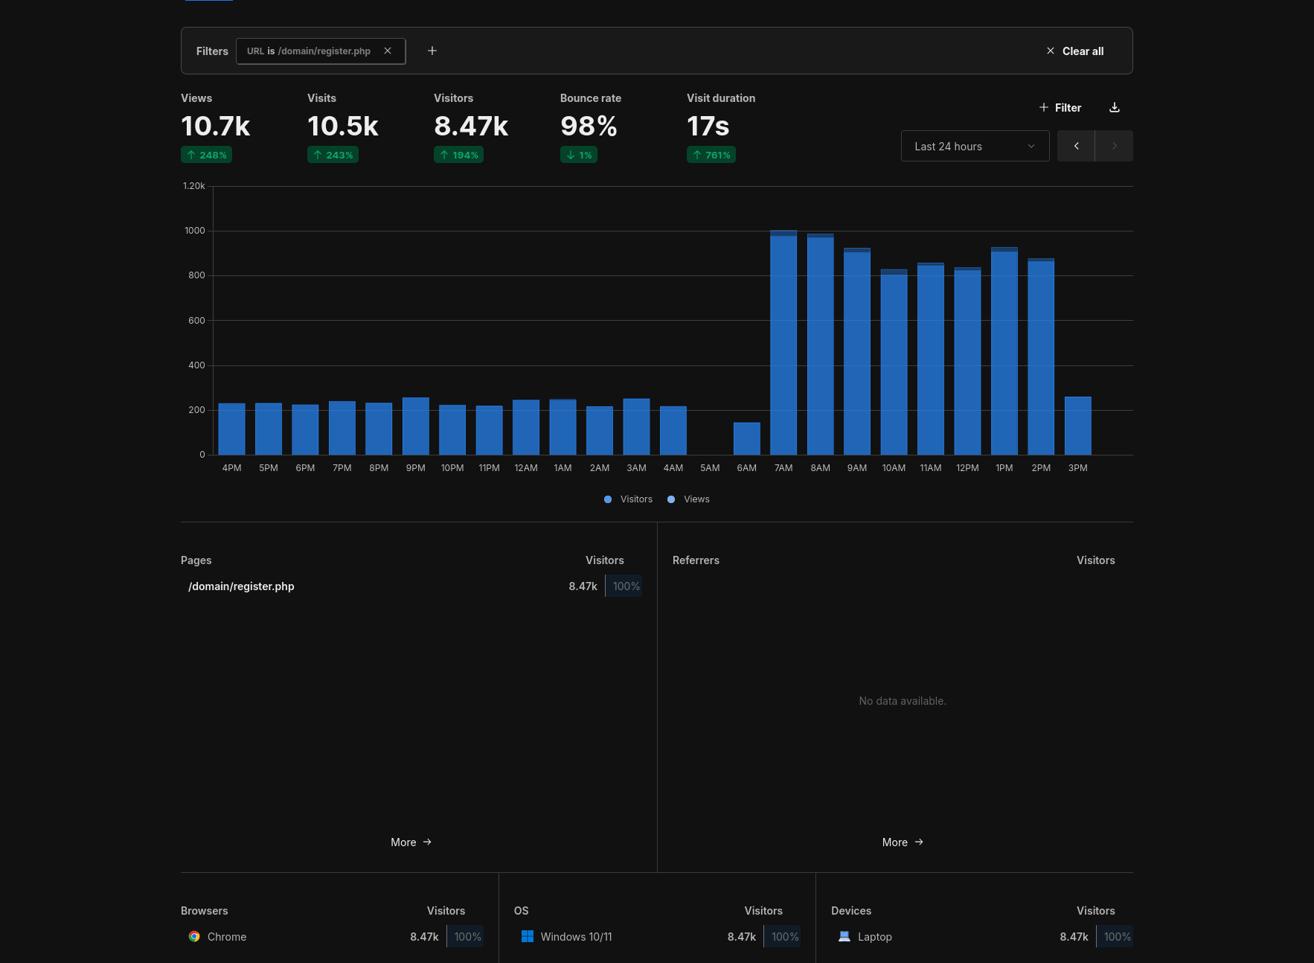Go to previous time period arrow
1314x963 pixels.
[x=1076, y=146]
